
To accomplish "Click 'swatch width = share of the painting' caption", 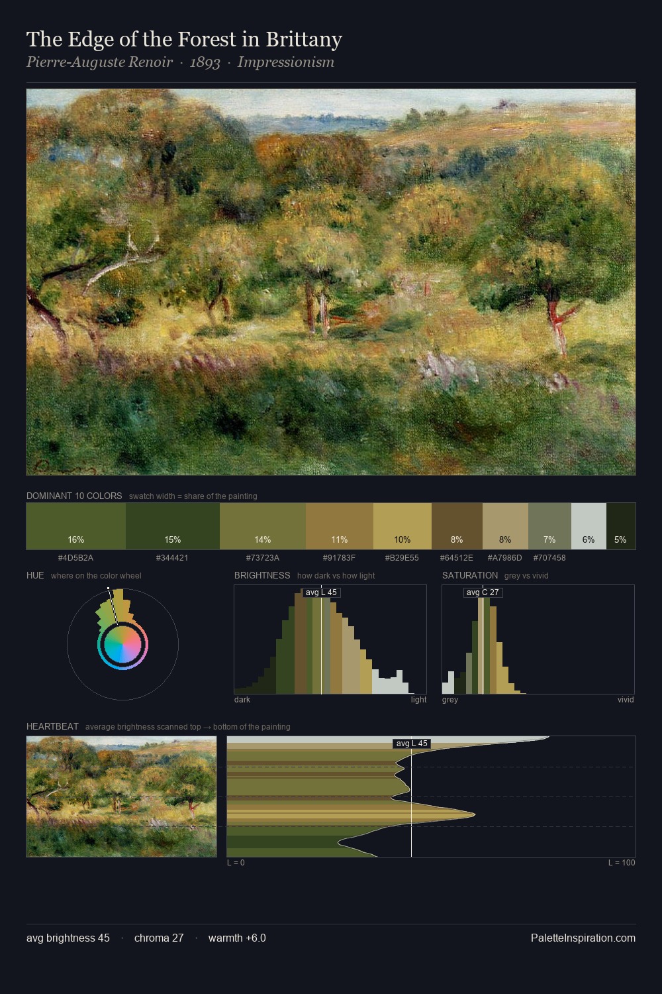I will pyautogui.click(x=193, y=496).
